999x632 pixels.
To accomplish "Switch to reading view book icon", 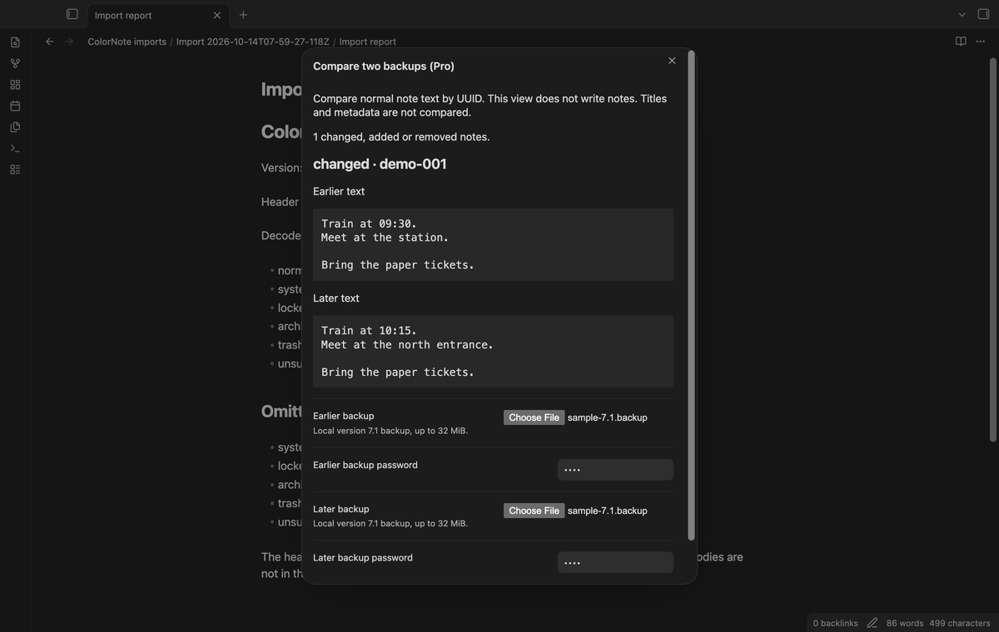I will [x=961, y=42].
